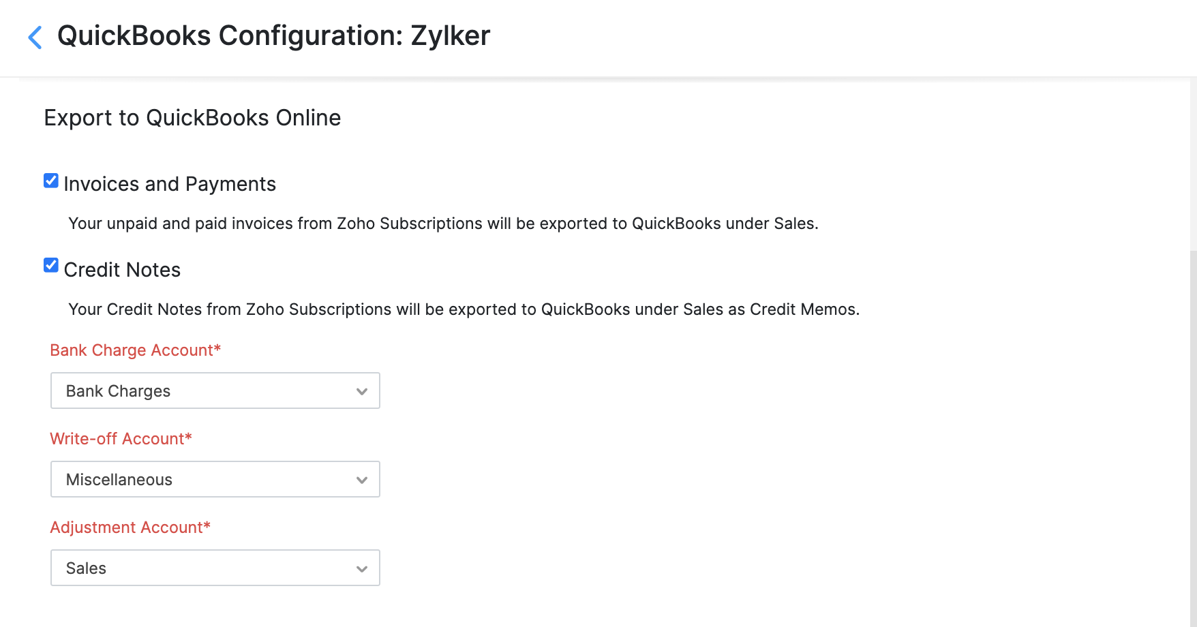Click the invoices export description text
Screen dimensions: 1197x627
pyautogui.click(x=443, y=224)
